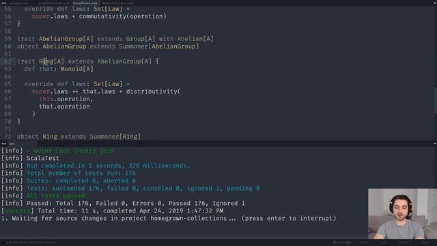437x246 pixels.
Task: Click 'commutativity(operation)' on line 56
Action: [x=123, y=16]
